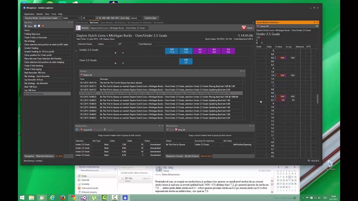Close the Market Bots panel
This screenshot has height=201, width=358.
point(253,126)
